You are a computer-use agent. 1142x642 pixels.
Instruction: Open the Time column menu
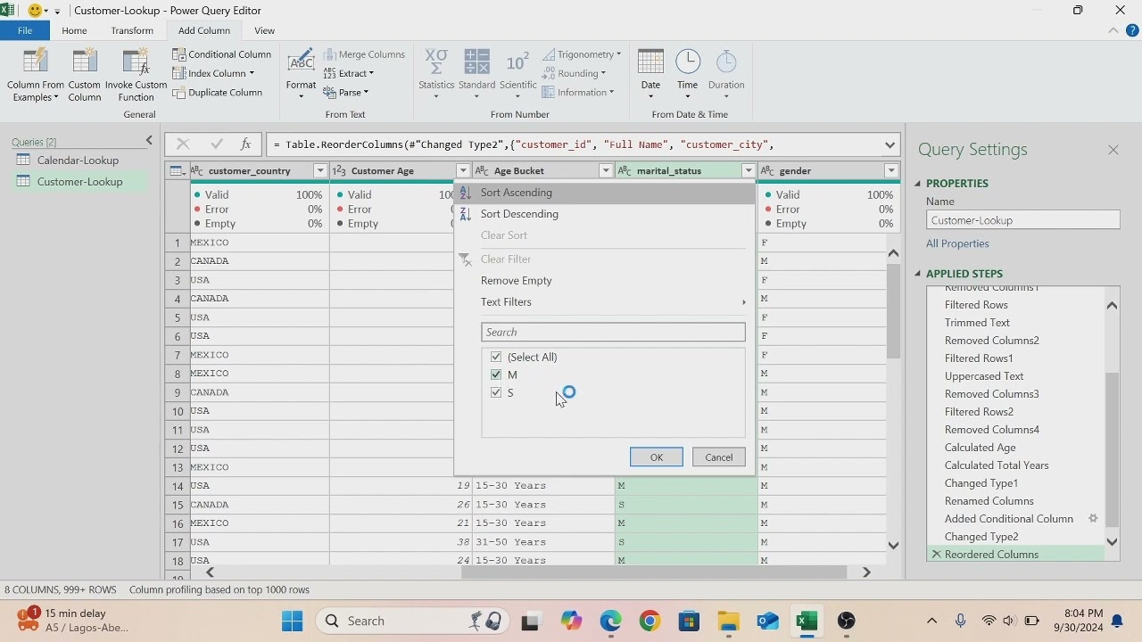[x=687, y=75]
